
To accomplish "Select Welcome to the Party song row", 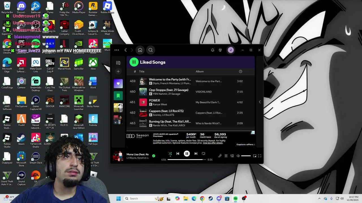I will pos(191,81).
